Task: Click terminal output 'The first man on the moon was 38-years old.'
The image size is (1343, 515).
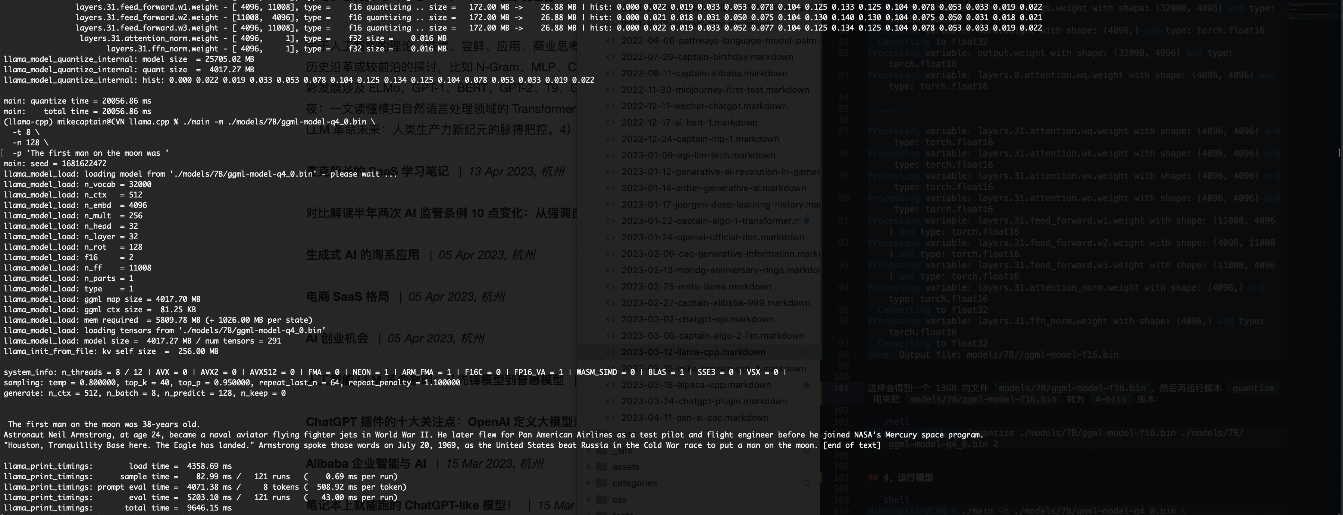Action: coord(104,424)
